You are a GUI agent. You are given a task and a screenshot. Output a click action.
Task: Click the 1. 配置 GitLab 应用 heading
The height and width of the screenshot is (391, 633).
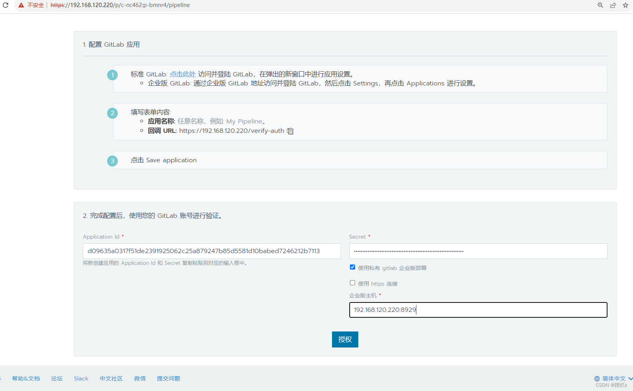click(x=111, y=45)
